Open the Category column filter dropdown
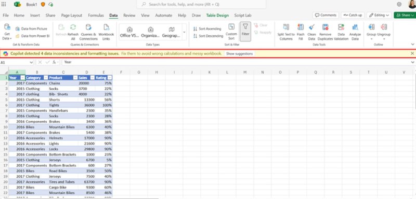This screenshot has width=416, height=199. tap(46, 78)
